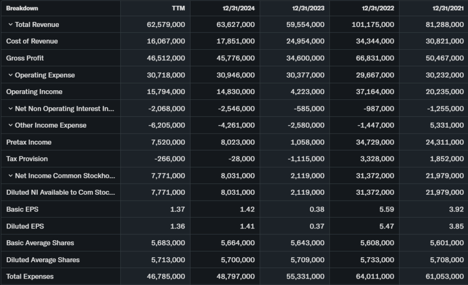Click the Tax Provision row label
Viewport: 468px width, 285px height.
pos(27,159)
